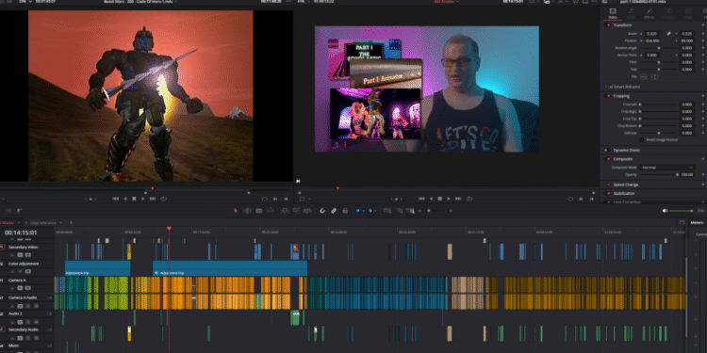
Task: Toggle the Zoom X/Y link chain icon
Action: (669, 34)
